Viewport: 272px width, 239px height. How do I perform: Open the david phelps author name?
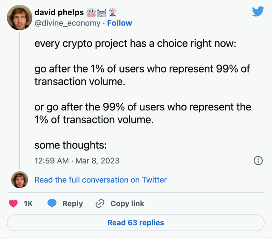(59, 12)
